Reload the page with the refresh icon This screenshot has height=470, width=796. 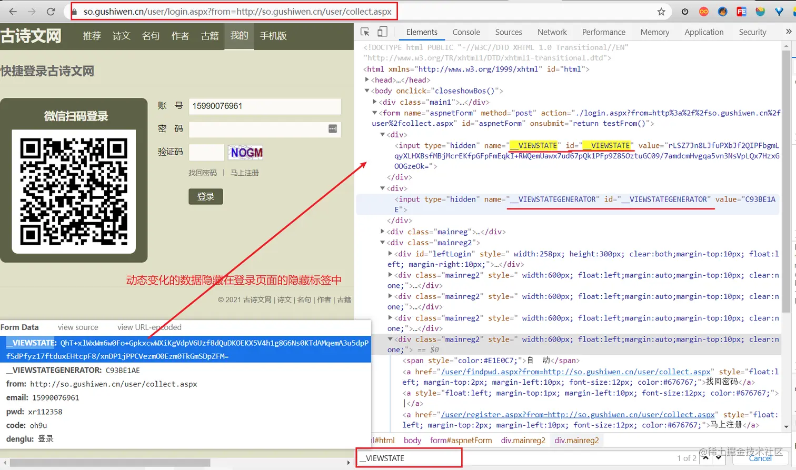coord(51,12)
